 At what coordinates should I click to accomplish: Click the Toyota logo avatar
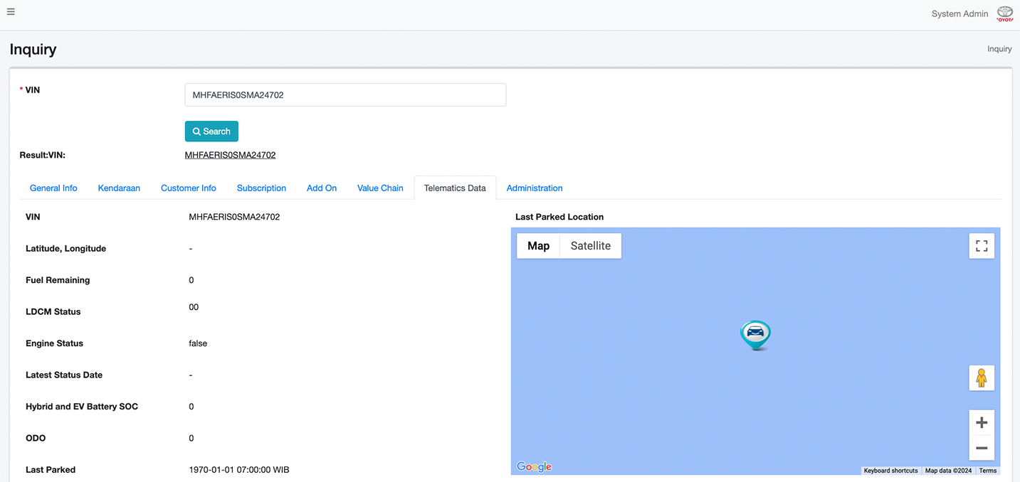click(1004, 14)
